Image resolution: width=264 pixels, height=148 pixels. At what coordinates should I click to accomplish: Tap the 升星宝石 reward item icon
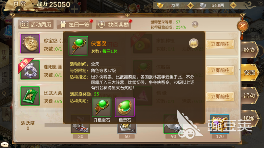click(x=102, y=107)
